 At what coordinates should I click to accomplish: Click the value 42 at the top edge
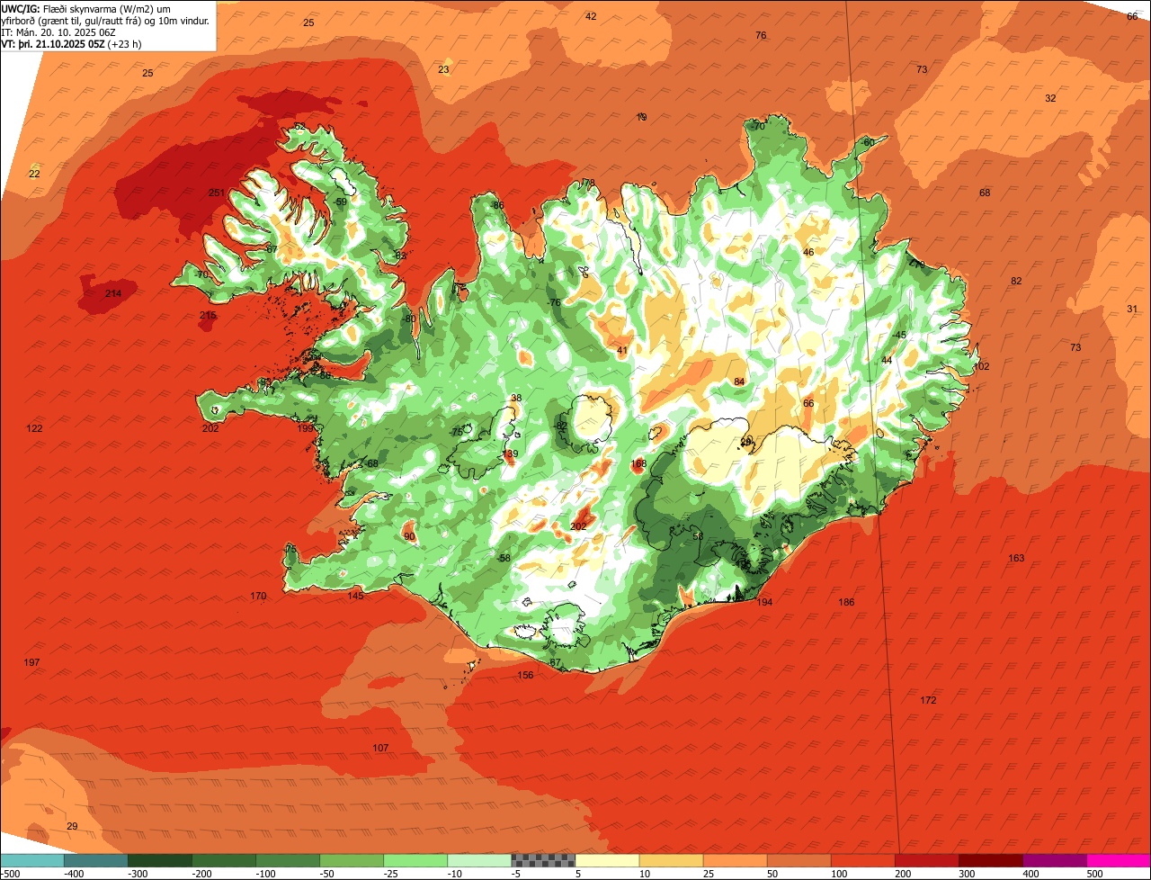click(591, 17)
